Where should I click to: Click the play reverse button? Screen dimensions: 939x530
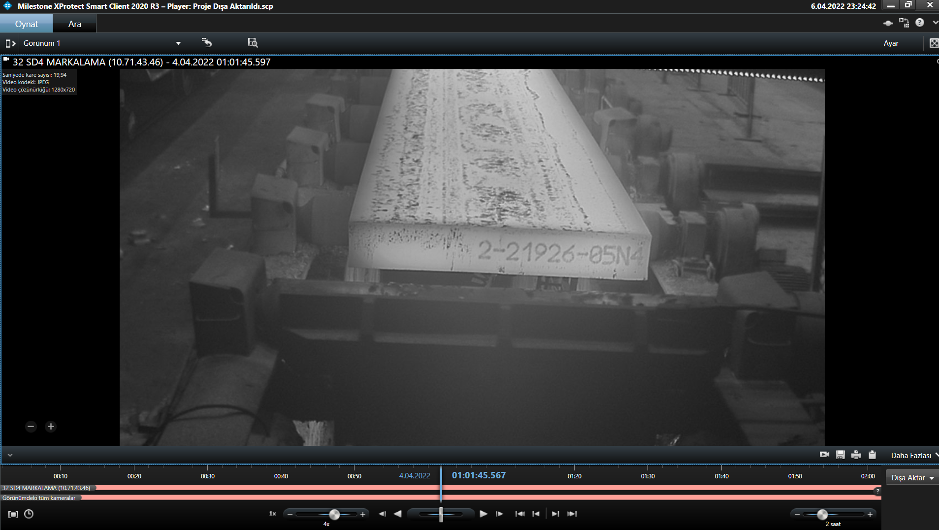pos(397,514)
